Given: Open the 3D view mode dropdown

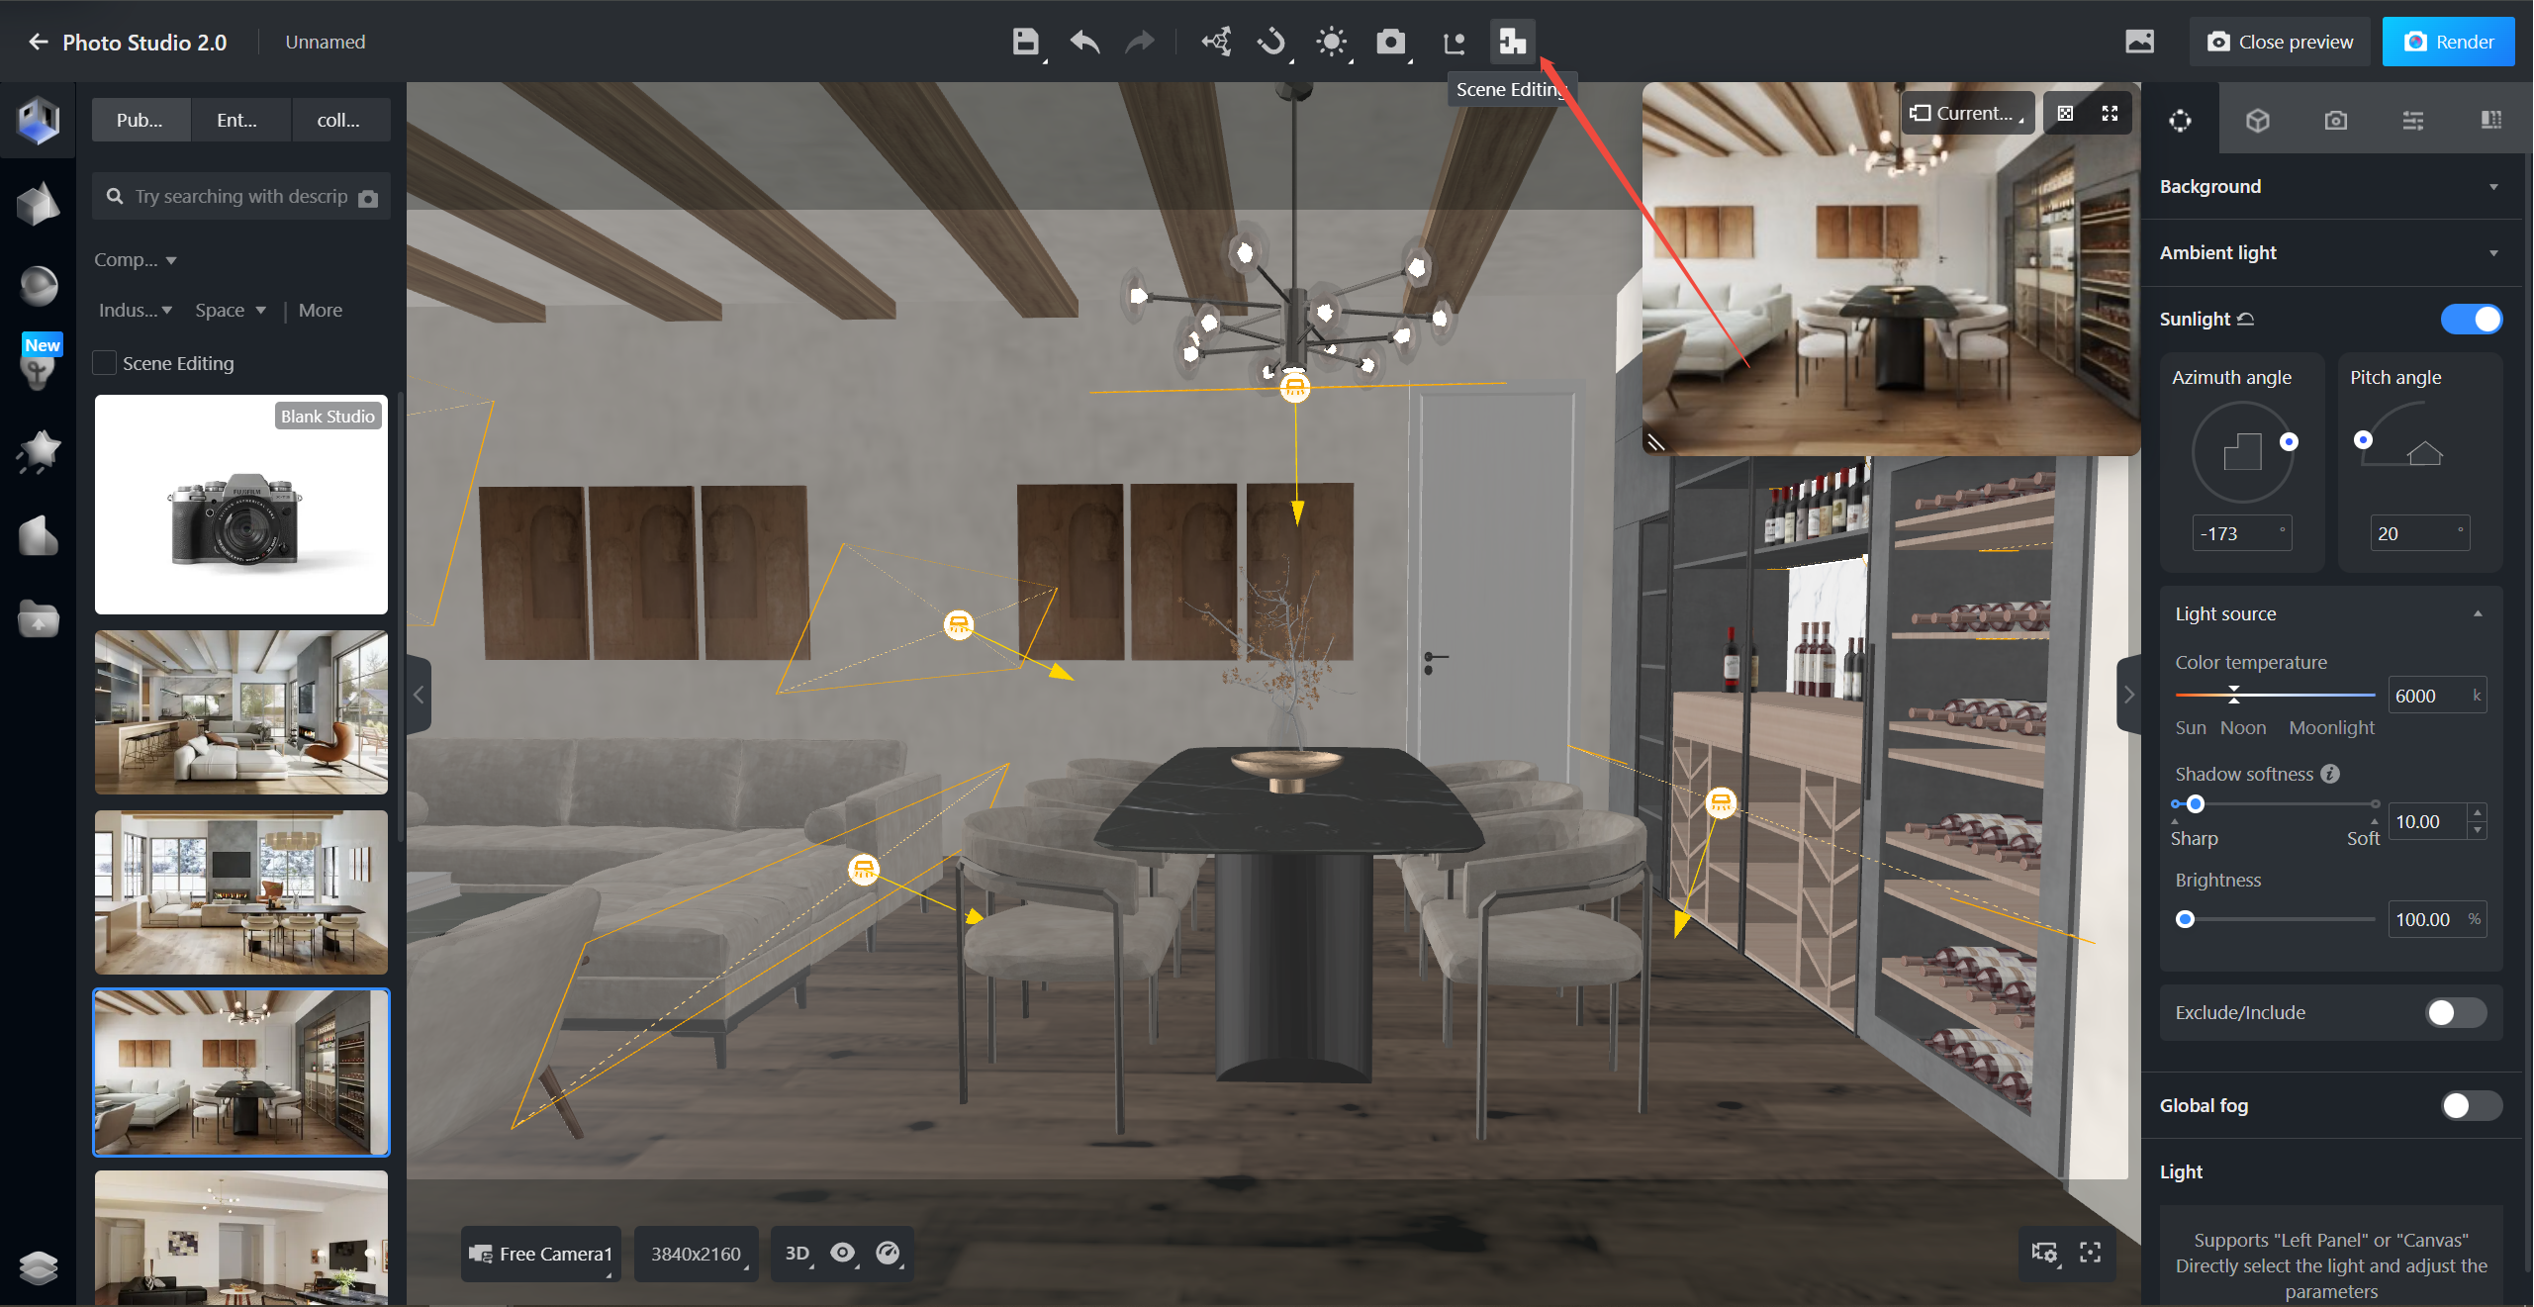Looking at the screenshot, I should pos(798,1254).
